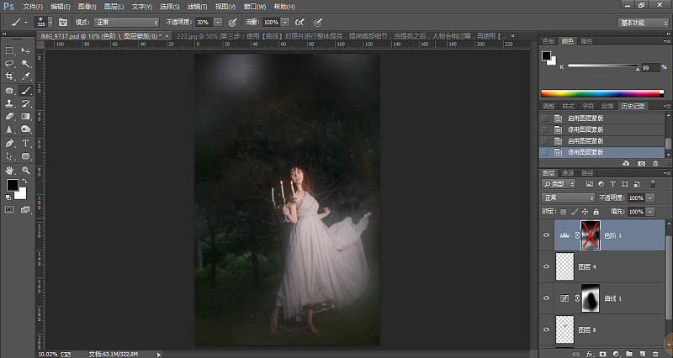This screenshot has width=673, height=358.
Task: Select the Dodge tool
Action: (x=26, y=129)
